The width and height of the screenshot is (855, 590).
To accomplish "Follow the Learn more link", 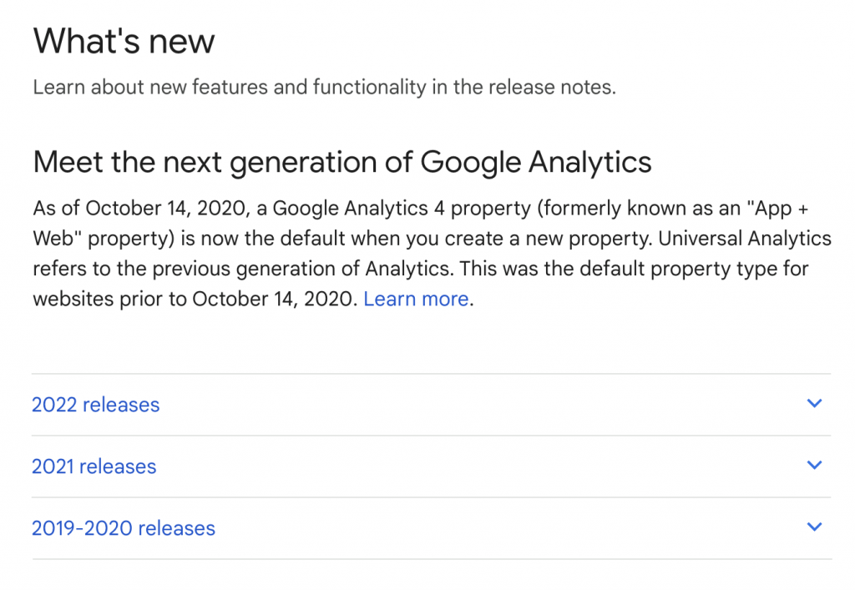I will point(416,300).
